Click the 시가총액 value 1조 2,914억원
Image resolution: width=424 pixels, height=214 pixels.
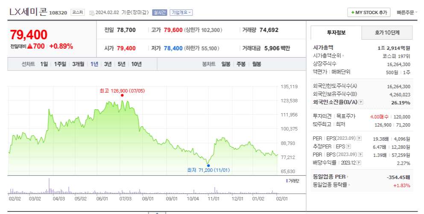point(394,48)
